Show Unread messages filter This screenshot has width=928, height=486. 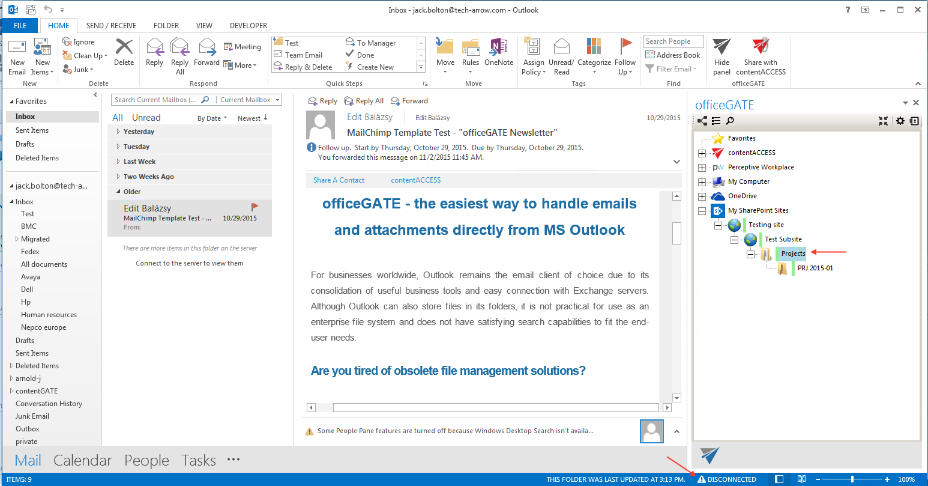pyautogui.click(x=146, y=118)
